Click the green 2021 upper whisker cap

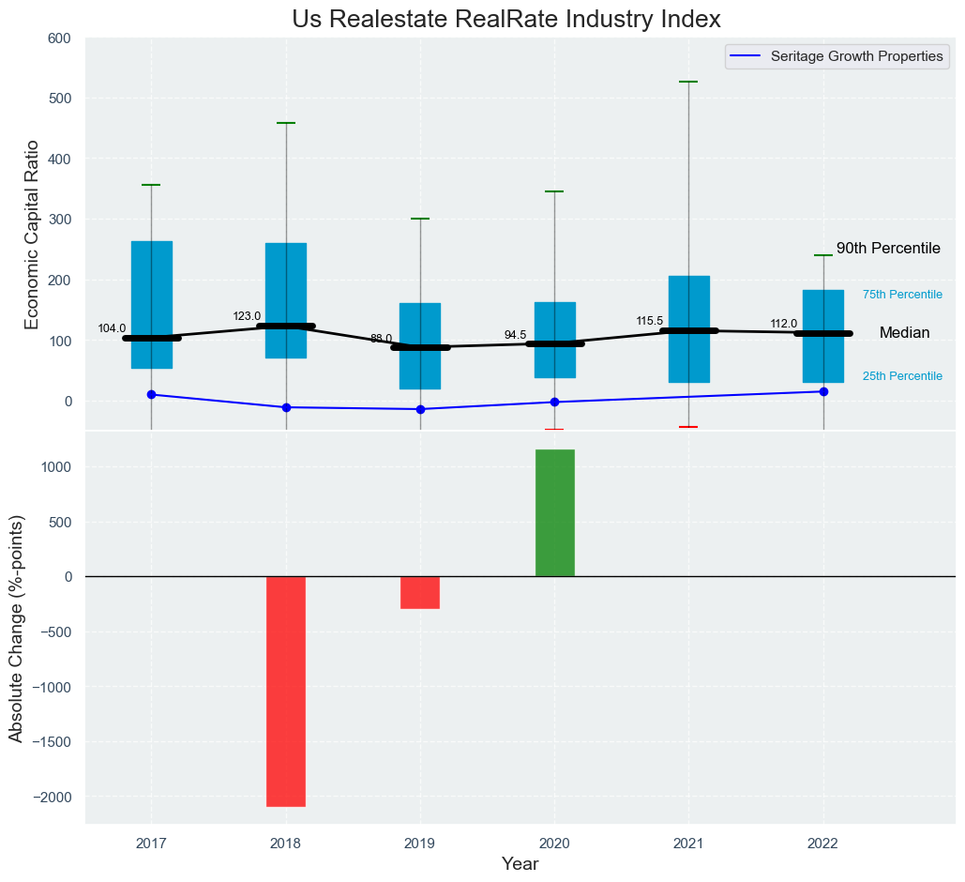click(x=688, y=82)
